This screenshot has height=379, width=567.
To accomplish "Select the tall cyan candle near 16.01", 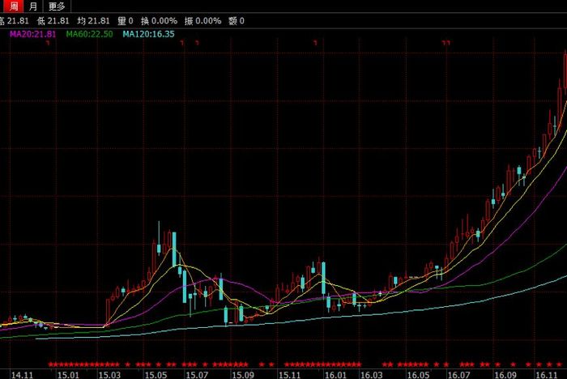I will tap(323, 278).
